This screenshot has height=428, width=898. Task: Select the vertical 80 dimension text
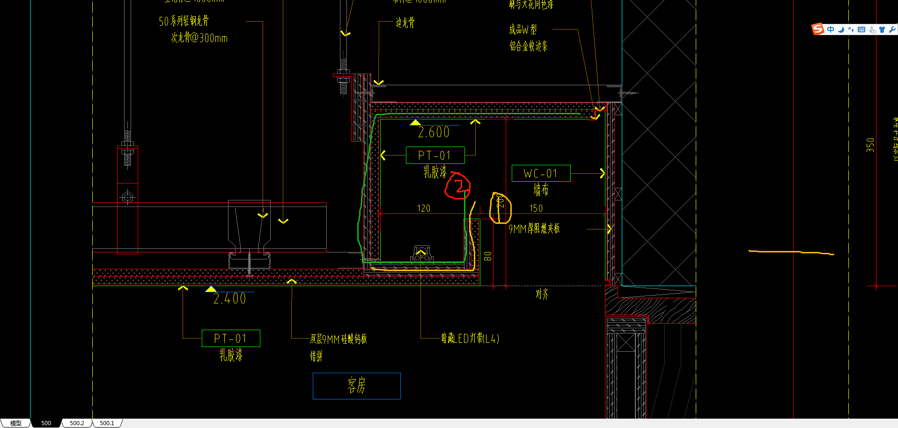click(488, 256)
